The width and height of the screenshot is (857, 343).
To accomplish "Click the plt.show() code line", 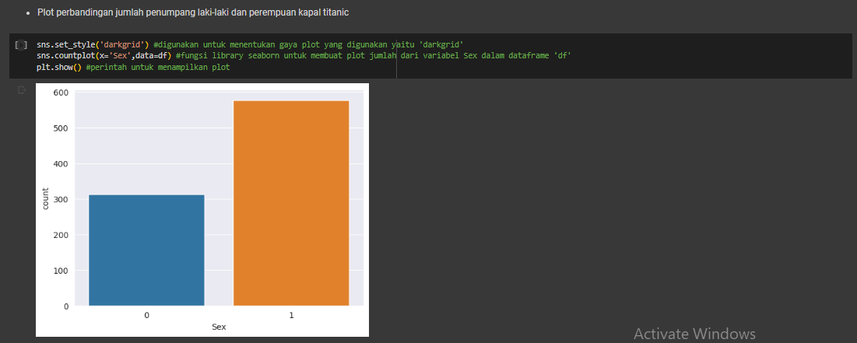I will coord(54,67).
